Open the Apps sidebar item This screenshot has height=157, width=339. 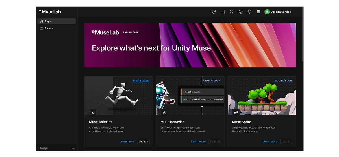(x=56, y=21)
